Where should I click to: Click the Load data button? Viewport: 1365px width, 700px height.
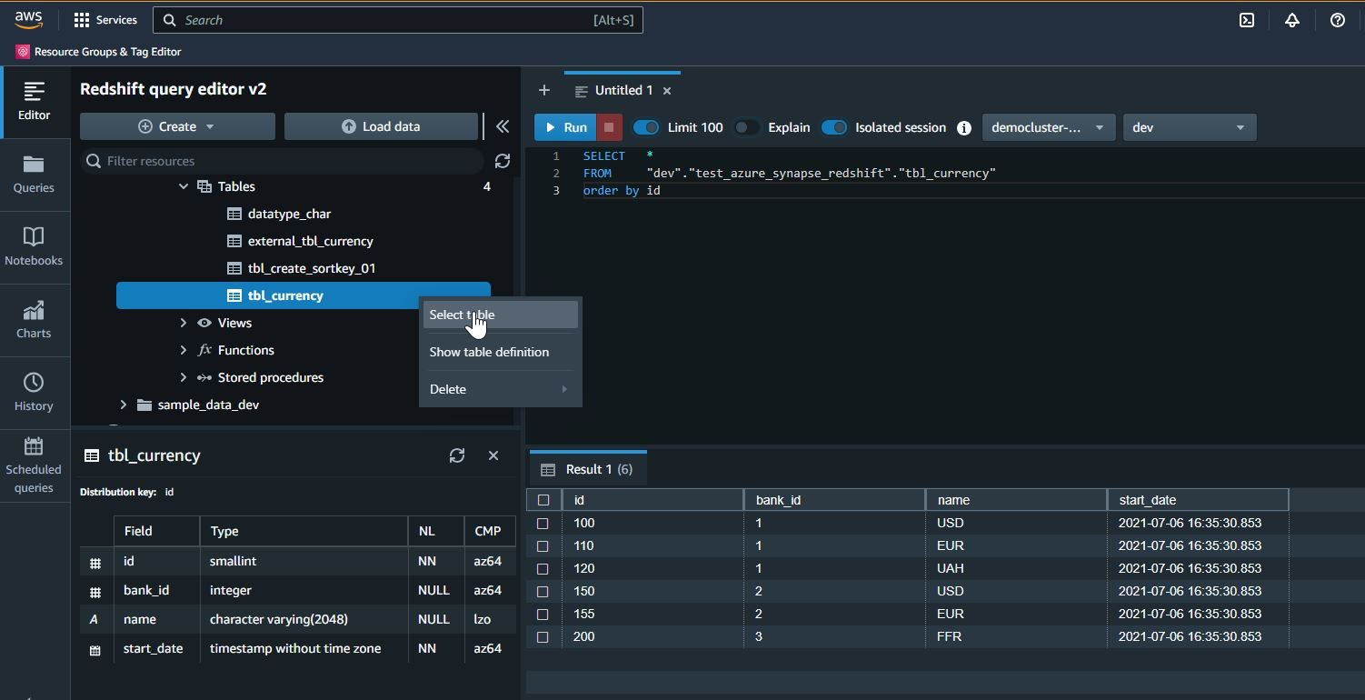pos(381,126)
